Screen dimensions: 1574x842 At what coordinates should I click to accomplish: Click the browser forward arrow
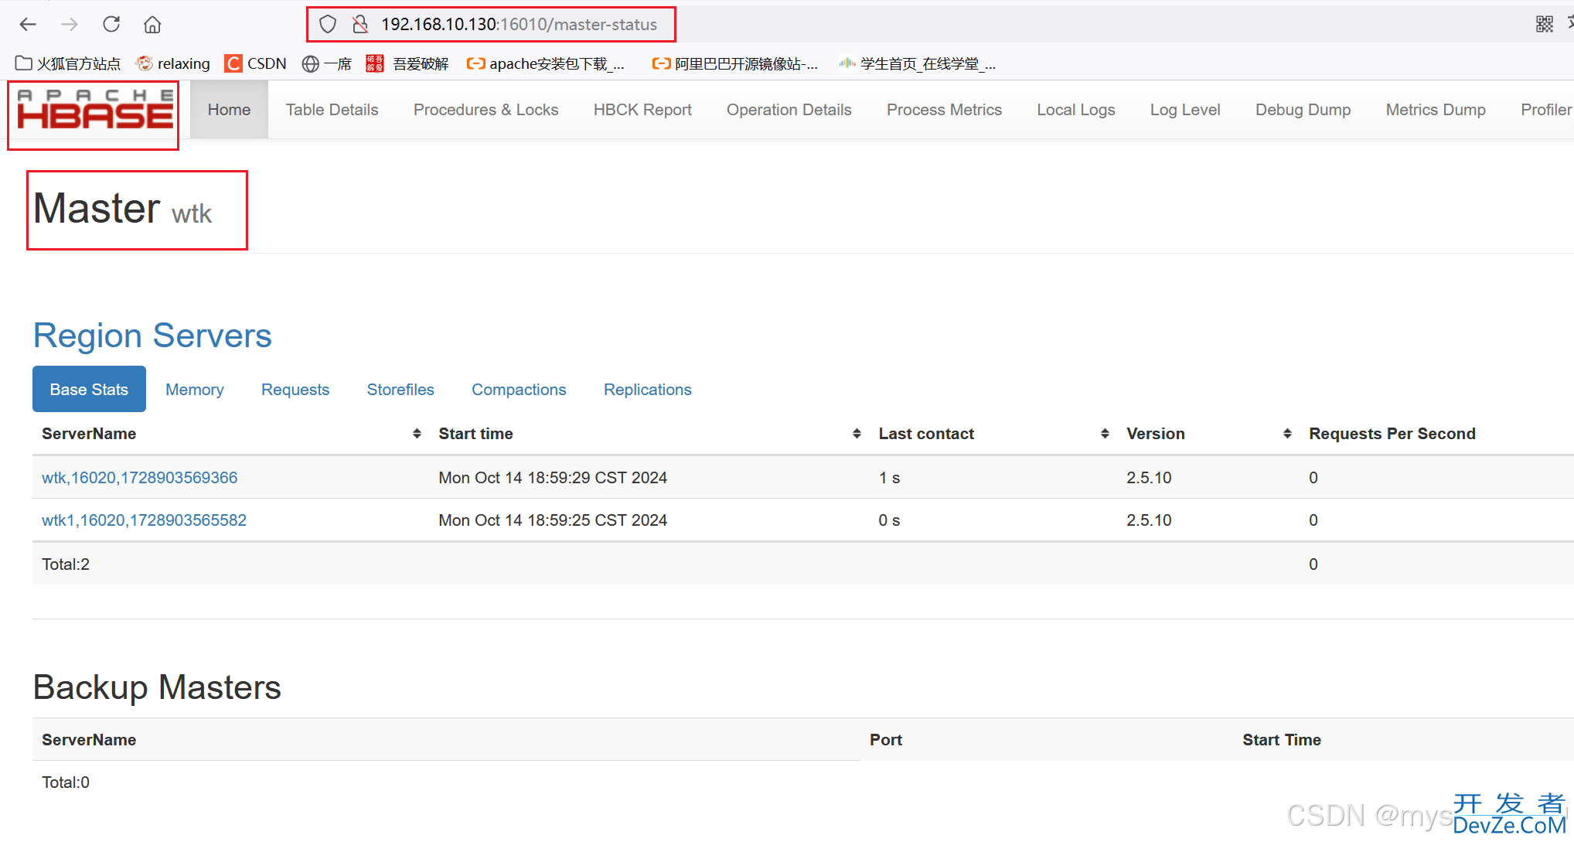point(70,25)
